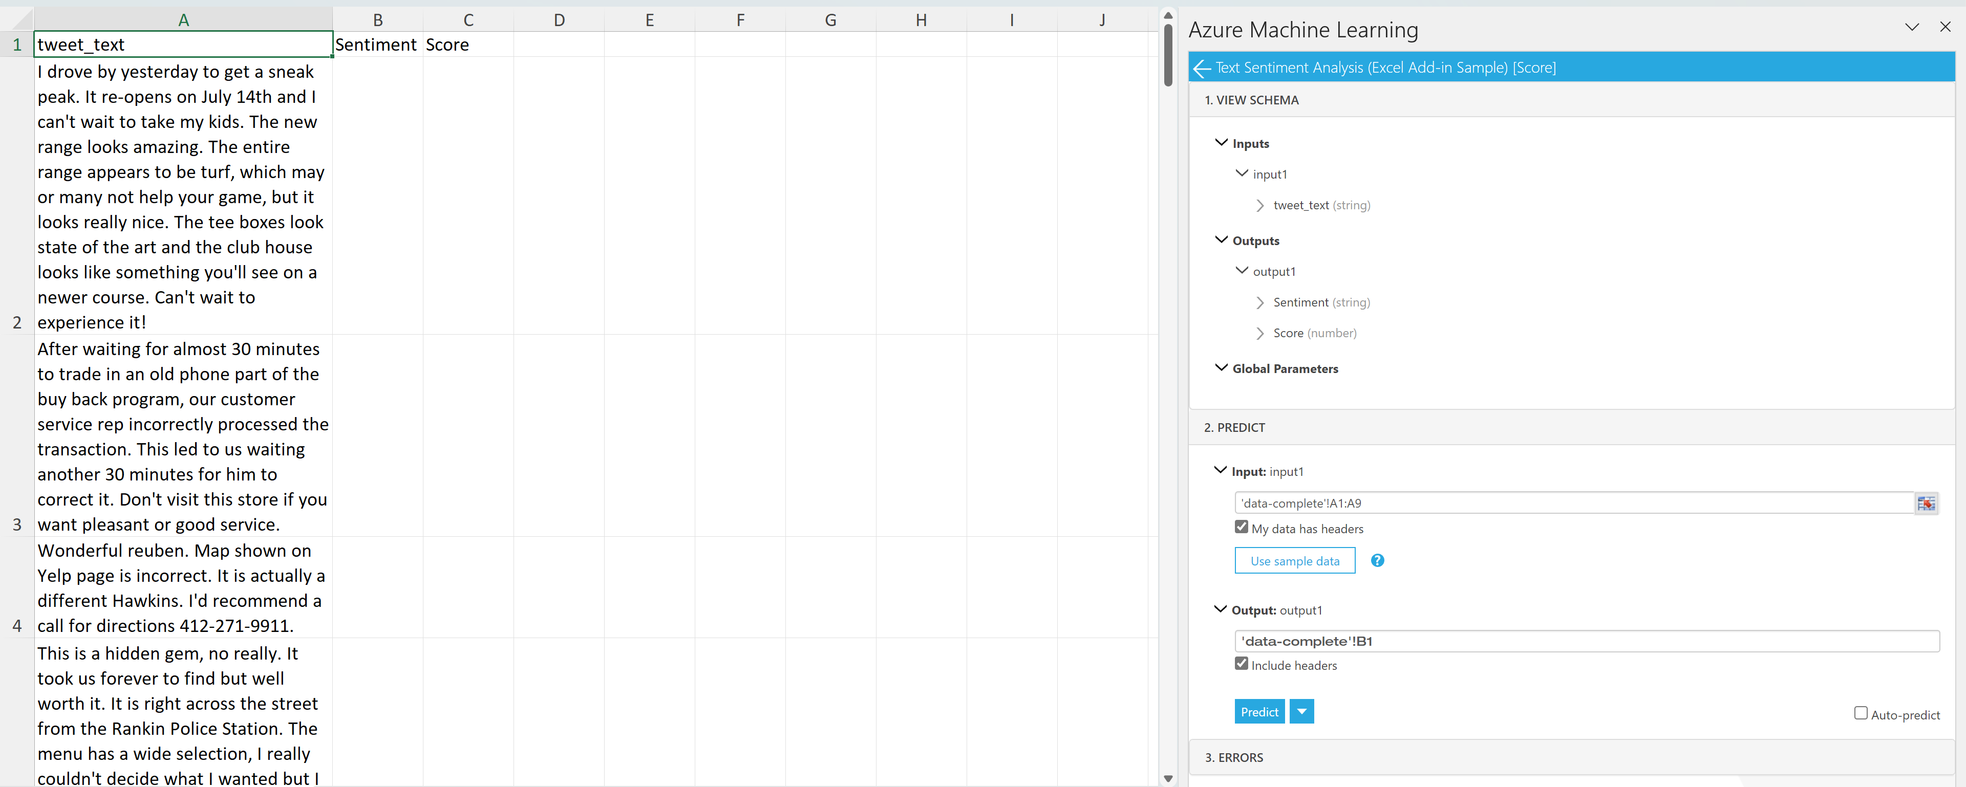The image size is (1966, 787).
Task: Open the VIEW SCHEMA section header
Action: (x=1252, y=100)
